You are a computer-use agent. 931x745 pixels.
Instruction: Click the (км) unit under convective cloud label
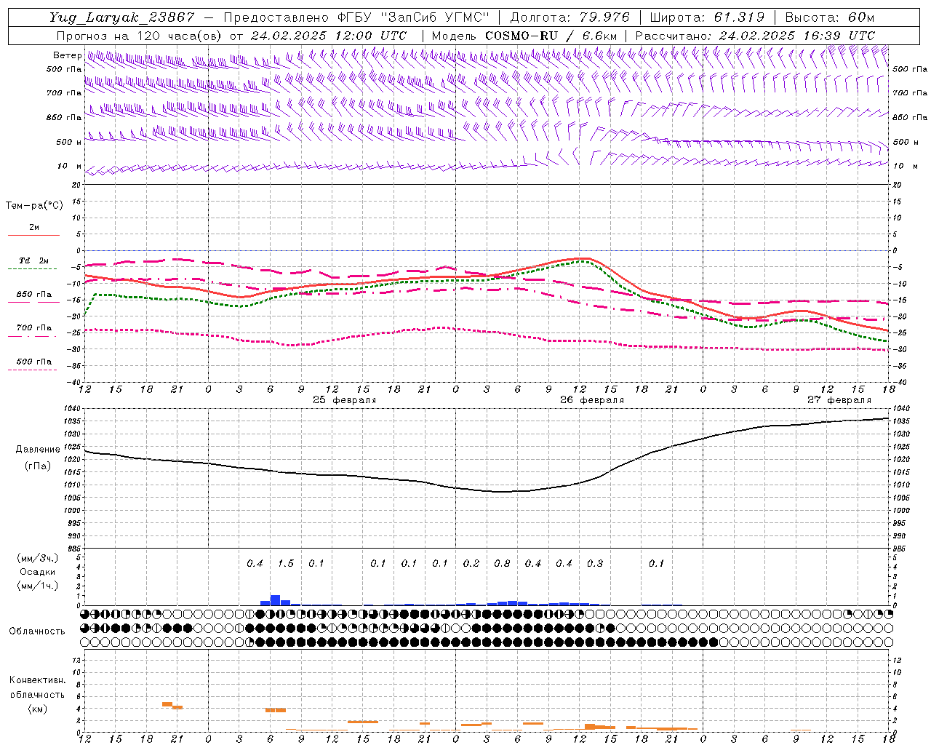[x=38, y=709]
